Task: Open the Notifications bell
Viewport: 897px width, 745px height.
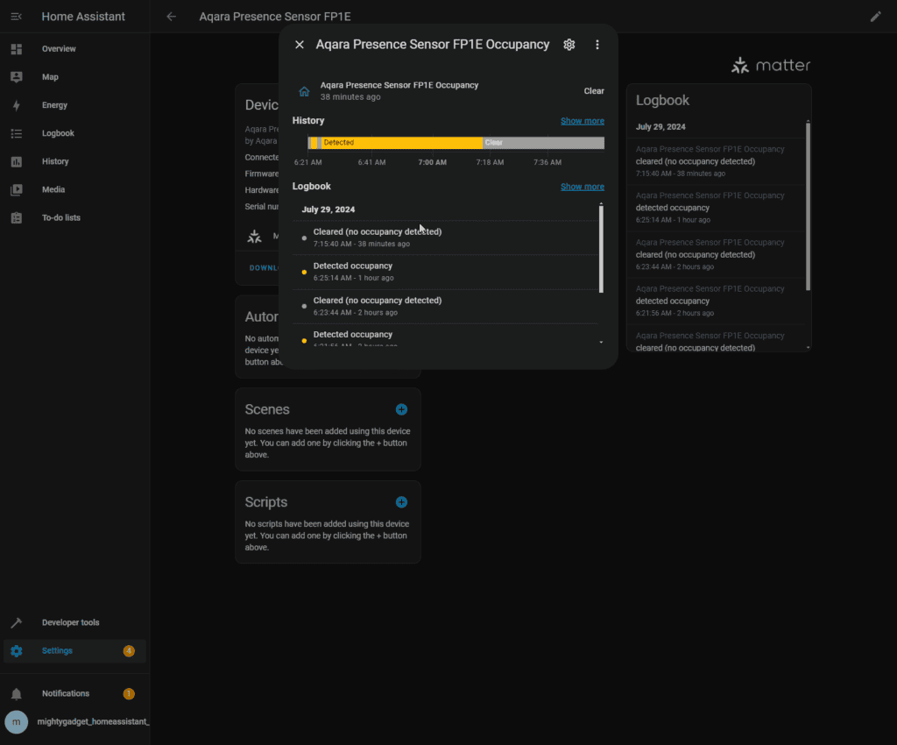Action: [x=16, y=693]
